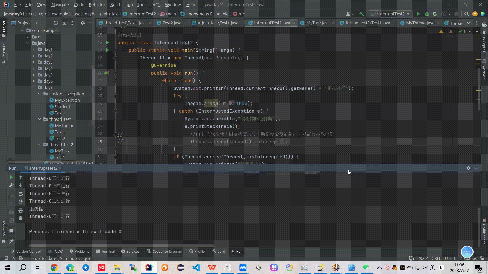Select the InterruptTest2.java editor tab

click(x=271, y=23)
